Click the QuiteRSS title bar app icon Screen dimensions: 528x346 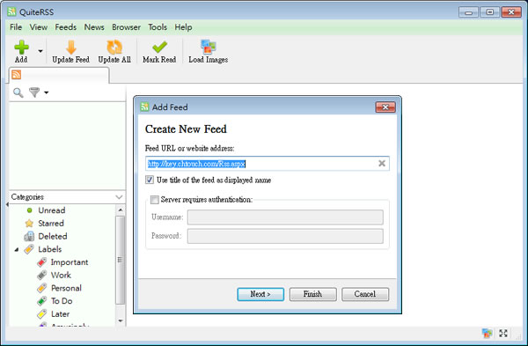pyautogui.click(x=11, y=11)
